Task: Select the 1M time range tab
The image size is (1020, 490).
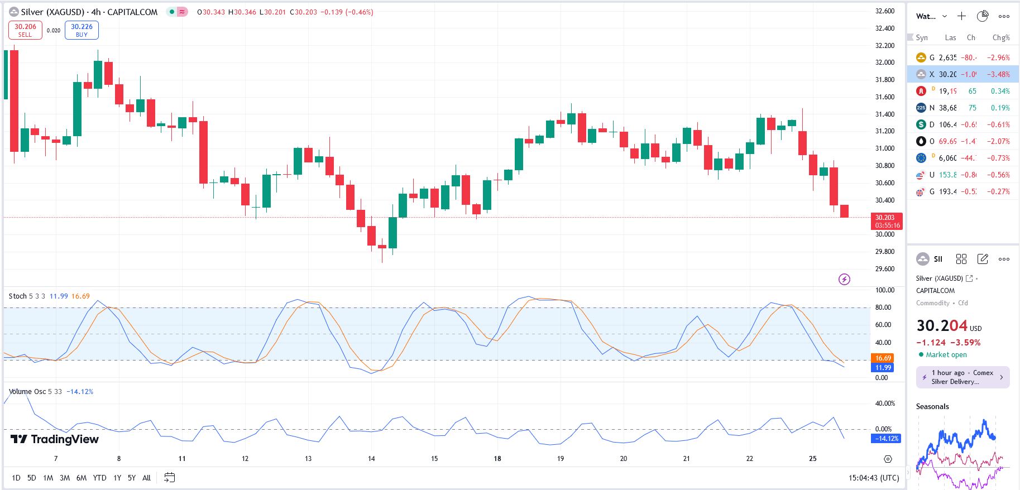Action: point(48,478)
